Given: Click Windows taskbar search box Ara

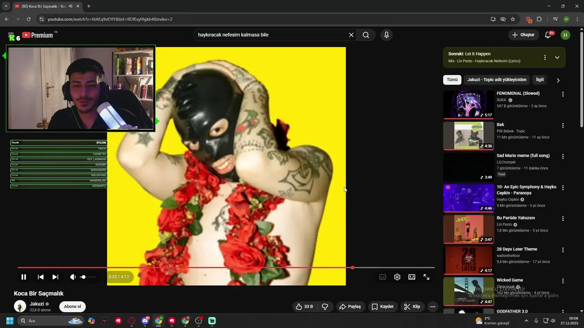Looking at the screenshot, I should click(x=52, y=321).
